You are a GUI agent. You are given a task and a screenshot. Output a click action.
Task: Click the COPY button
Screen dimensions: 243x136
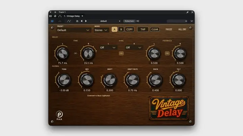[129, 30]
